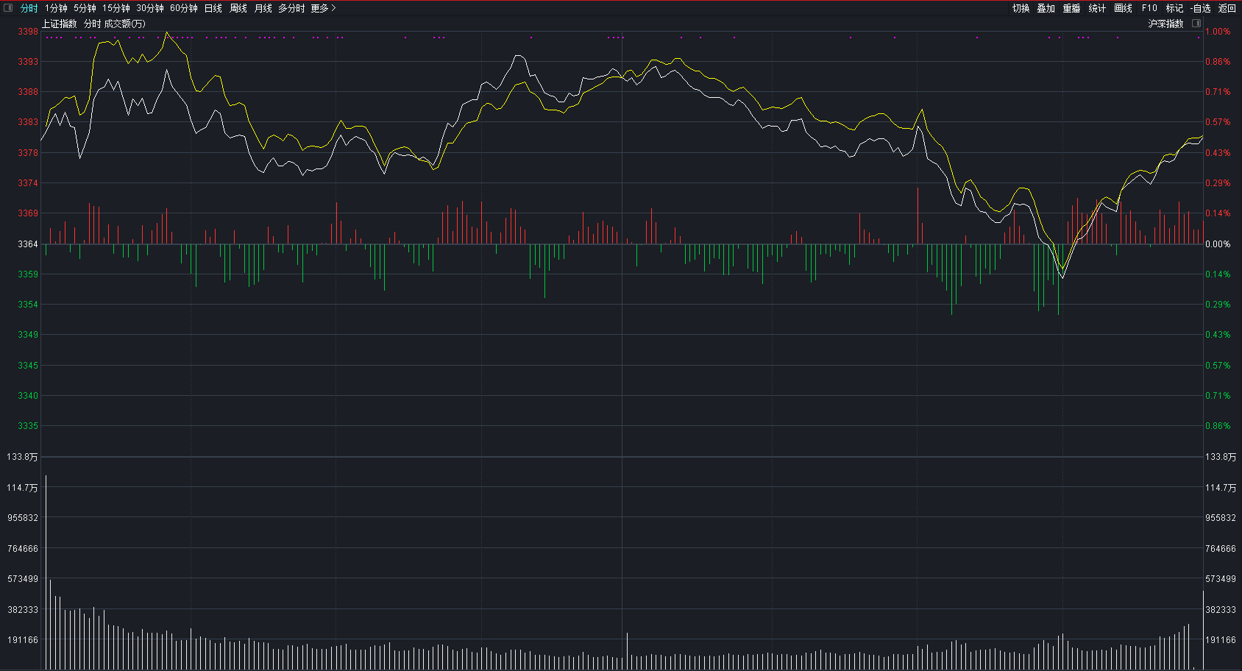Viewport: 1242px width, 671px height.
Task: Click the 成交额(万) indicator label
Action: [124, 24]
